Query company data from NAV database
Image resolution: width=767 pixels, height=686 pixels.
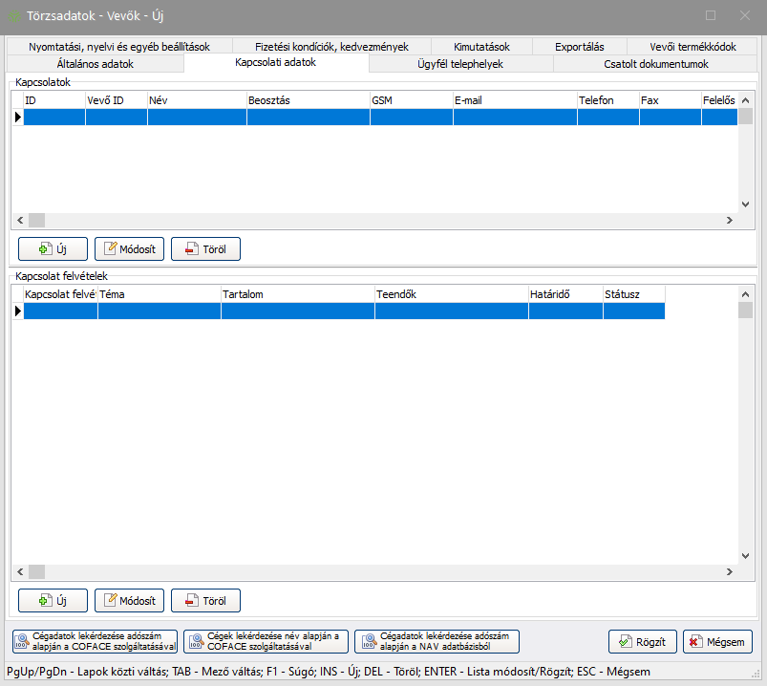coord(437,641)
